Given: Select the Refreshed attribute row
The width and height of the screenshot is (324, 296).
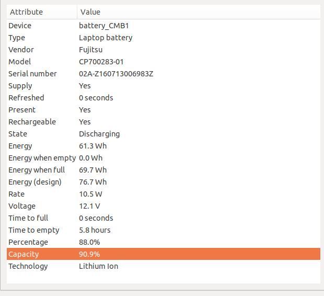Looking at the screenshot, I should click(164, 98).
